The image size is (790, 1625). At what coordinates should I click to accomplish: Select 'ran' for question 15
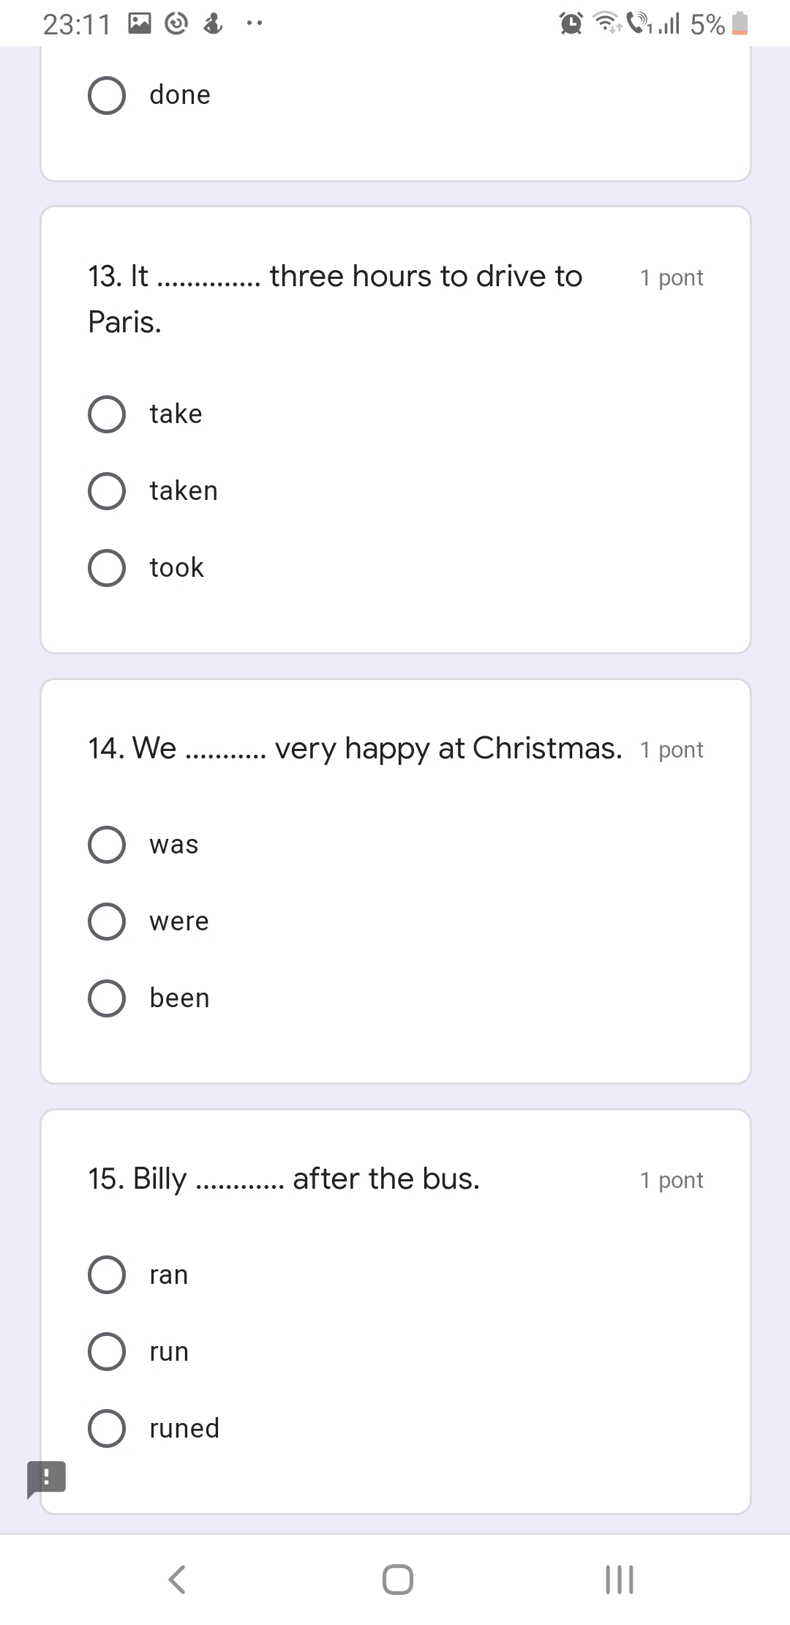tap(107, 1275)
